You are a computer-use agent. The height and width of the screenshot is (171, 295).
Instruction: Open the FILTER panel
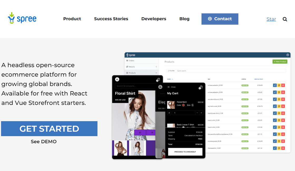click(x=171, y=71)
